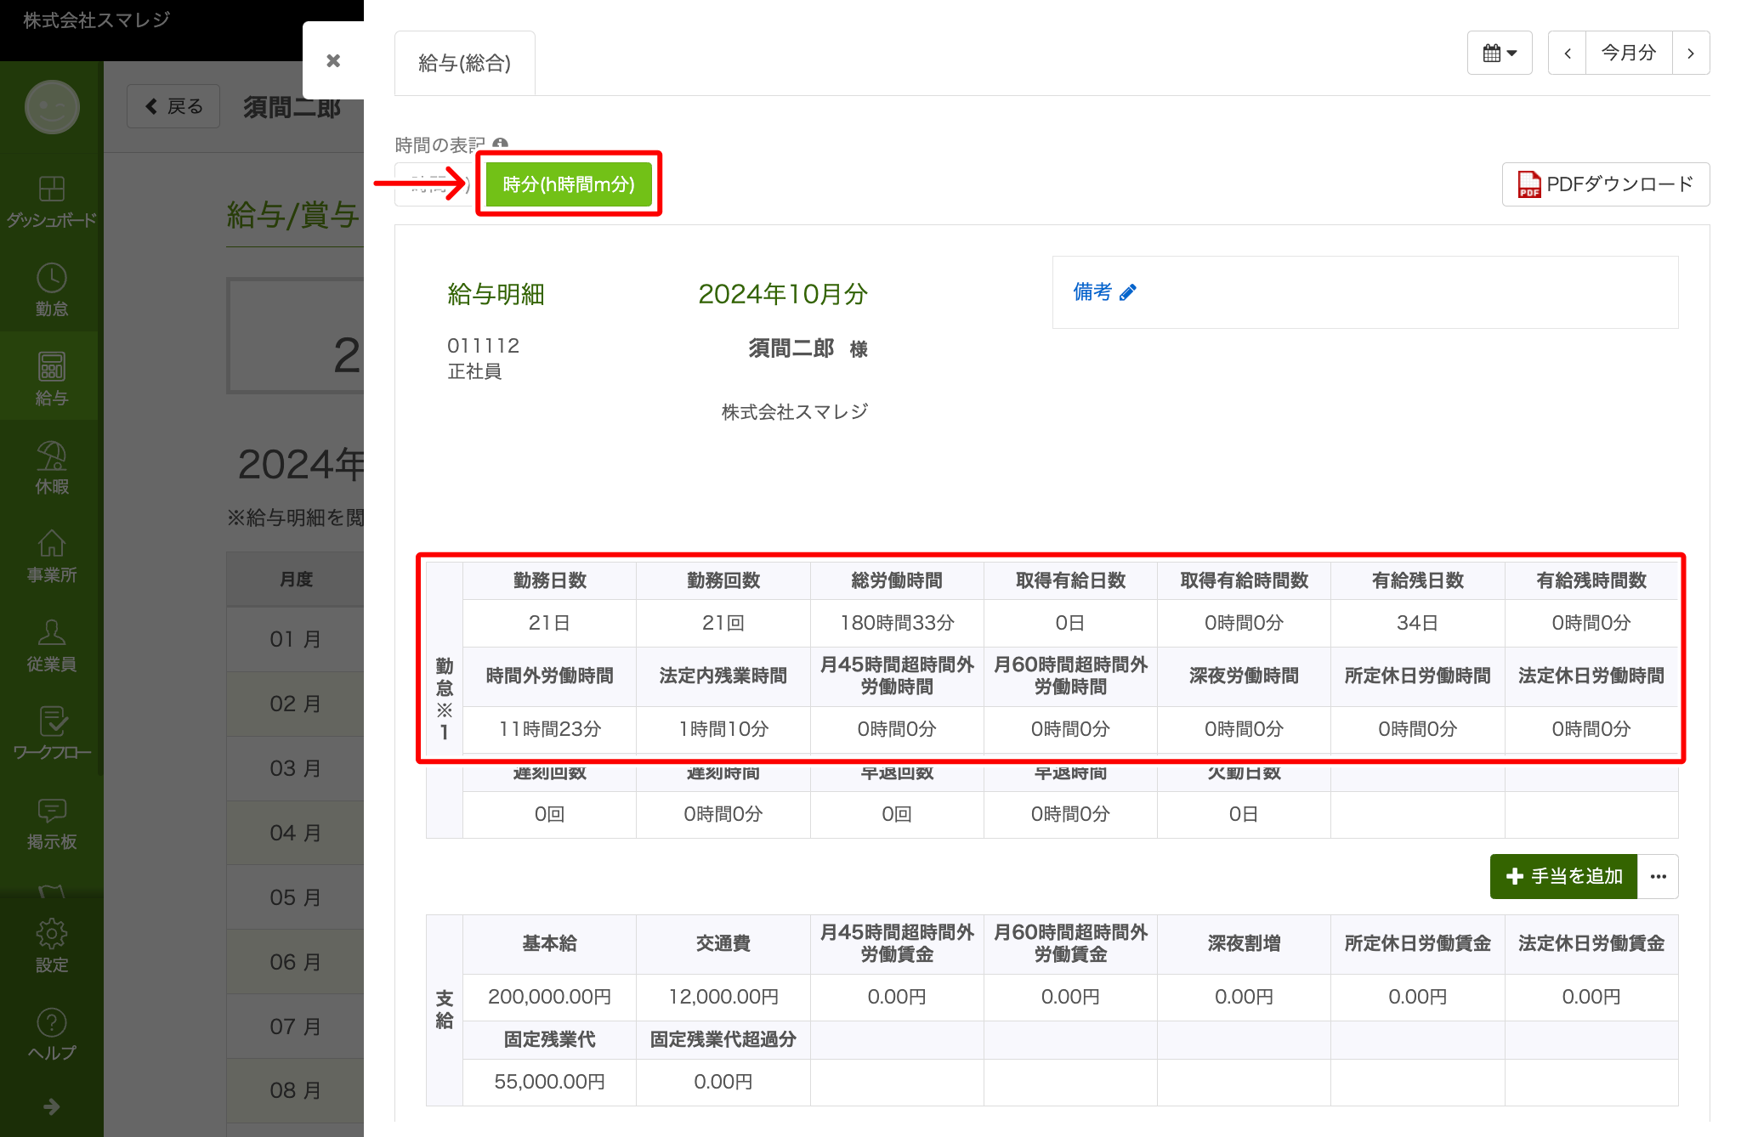This screenshot has height=1137, width=1741.
Task: Open the 給与(総合) tab
Action: point(464,63)
